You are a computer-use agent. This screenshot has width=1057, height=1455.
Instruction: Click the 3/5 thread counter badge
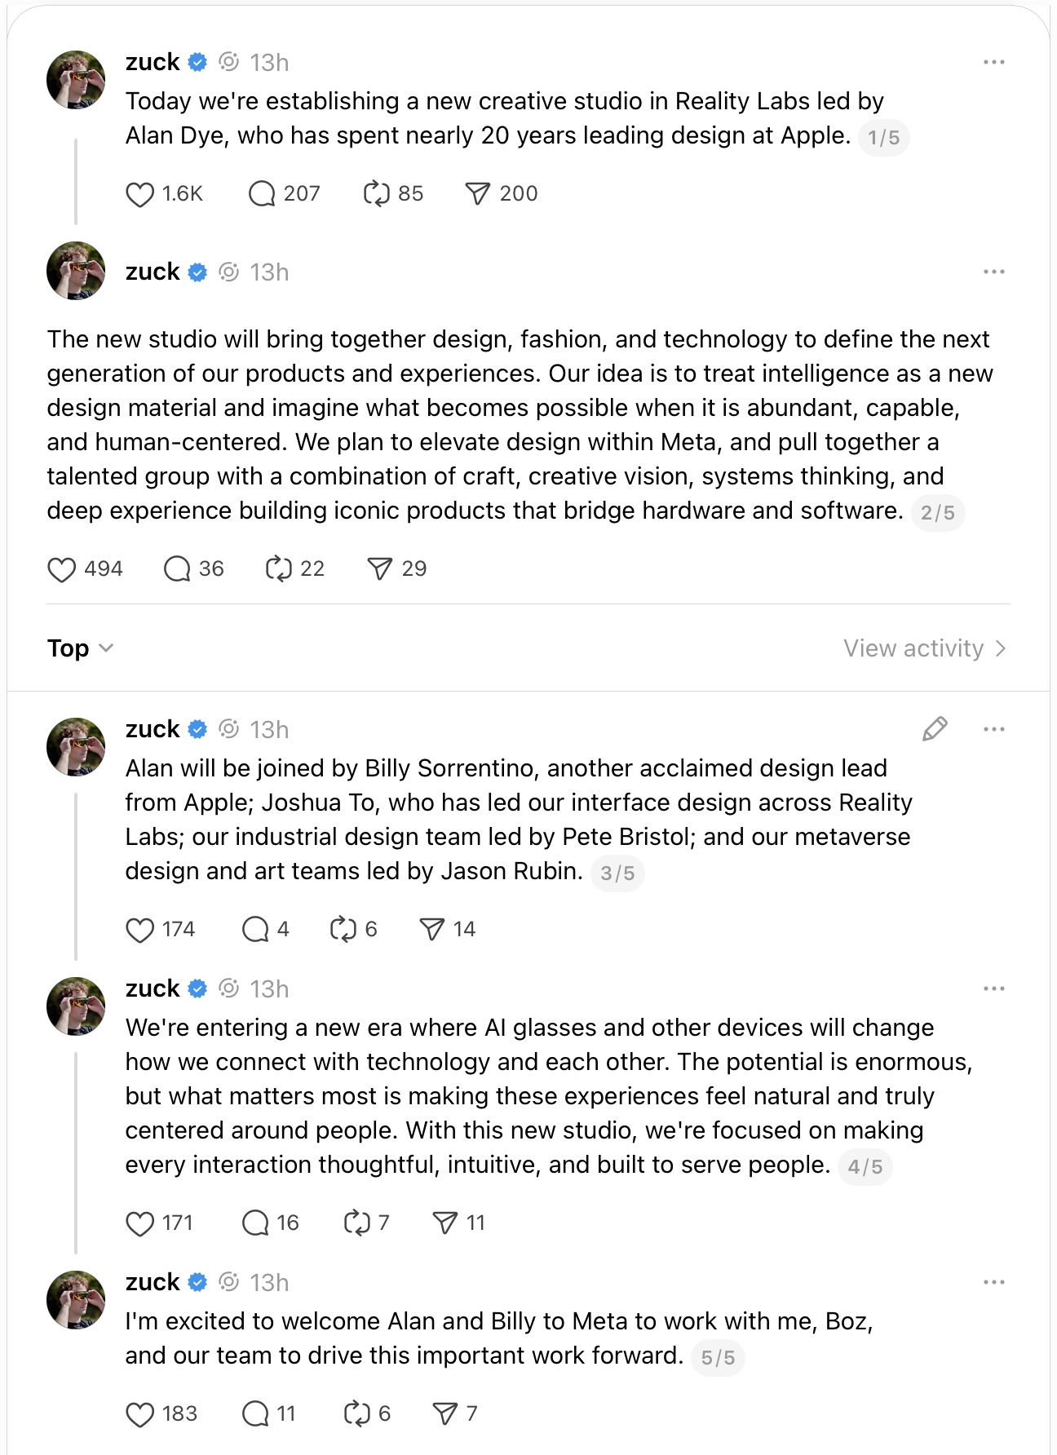617,873
